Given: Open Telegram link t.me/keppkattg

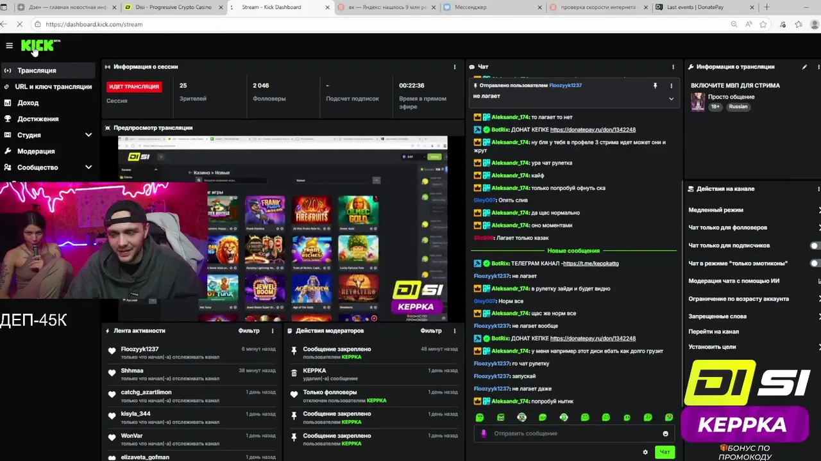Looking at the screenshot, I should [591, 263].
